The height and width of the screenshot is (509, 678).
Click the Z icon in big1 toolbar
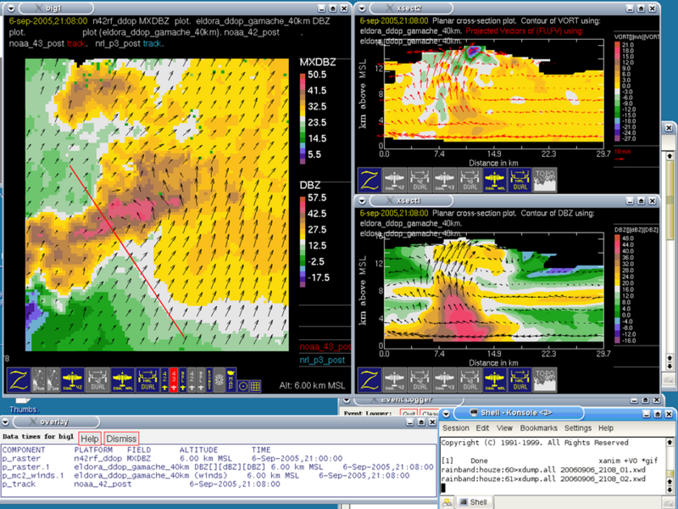(x=20, y=382)
